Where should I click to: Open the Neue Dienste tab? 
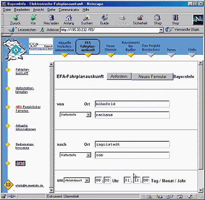point(111,48)
